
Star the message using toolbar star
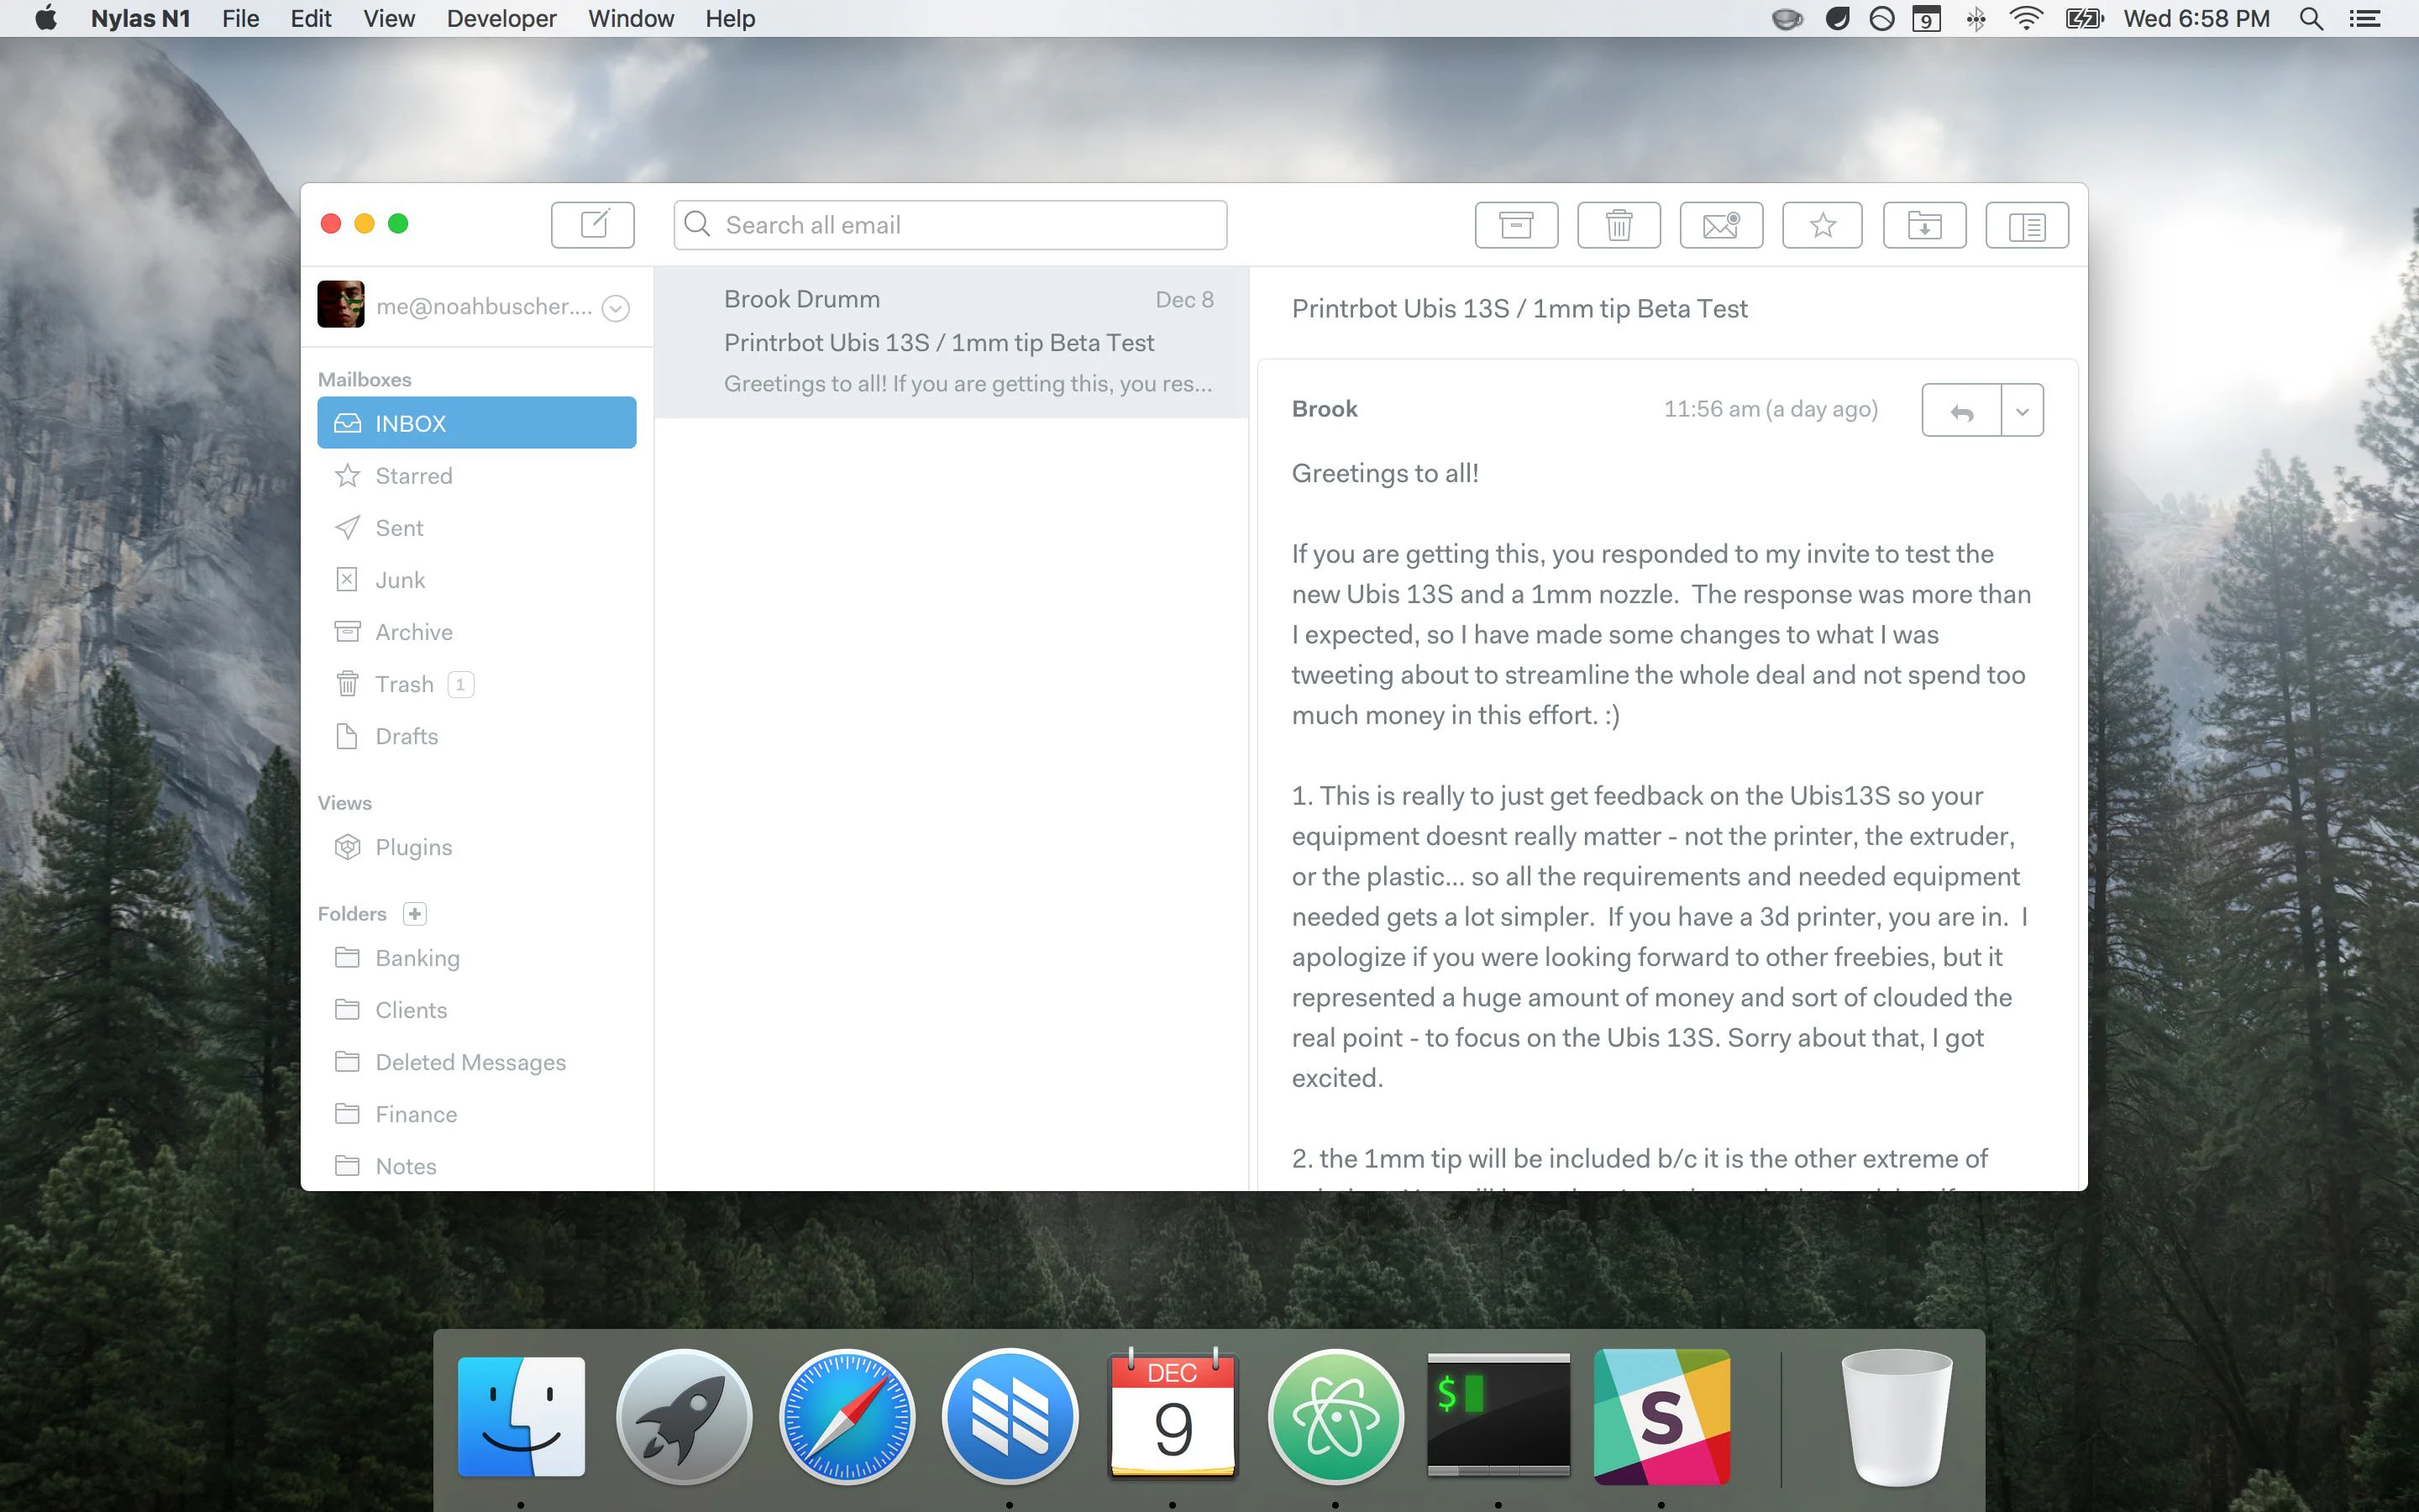(x=1823, y=225)
